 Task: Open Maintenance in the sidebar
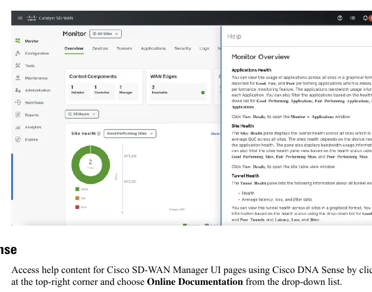(36, 78)
